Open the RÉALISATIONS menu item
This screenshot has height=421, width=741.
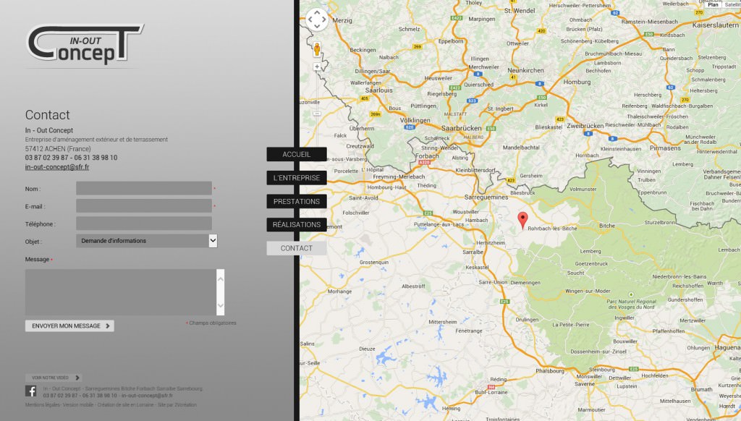pyautogui.click(x=296, y=224)
